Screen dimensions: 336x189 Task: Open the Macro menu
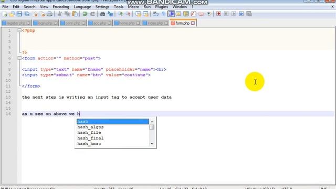tap(133, 7)
